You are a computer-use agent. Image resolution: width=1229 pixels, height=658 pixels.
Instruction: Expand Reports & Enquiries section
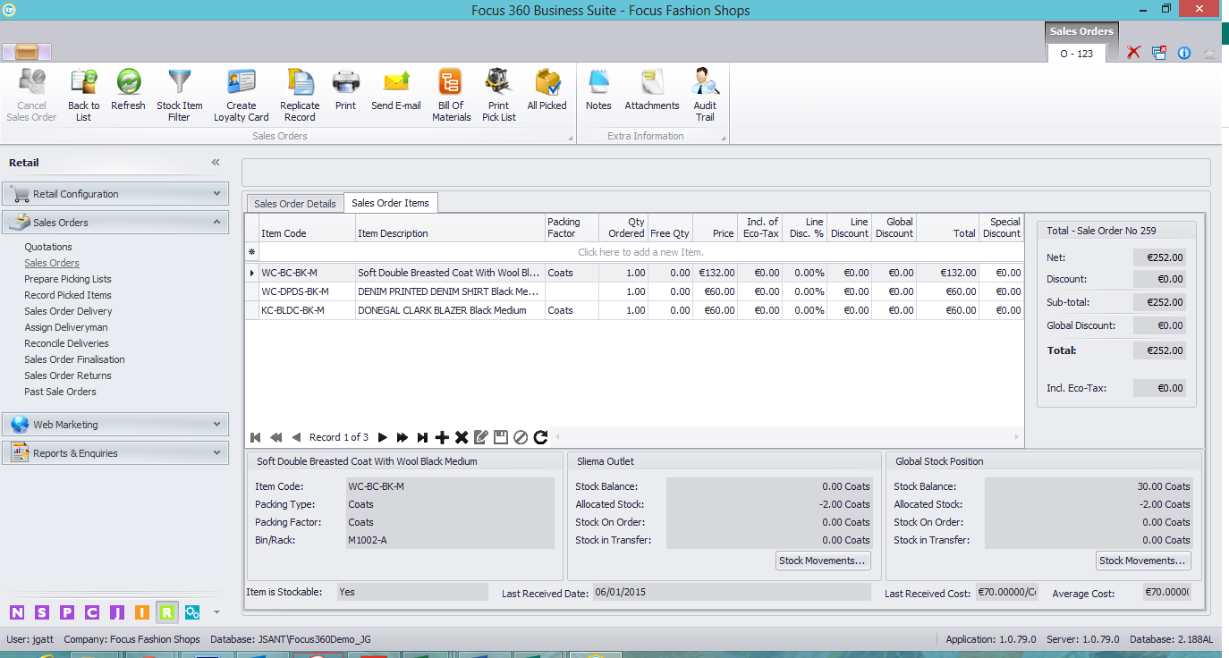point(115,453)
